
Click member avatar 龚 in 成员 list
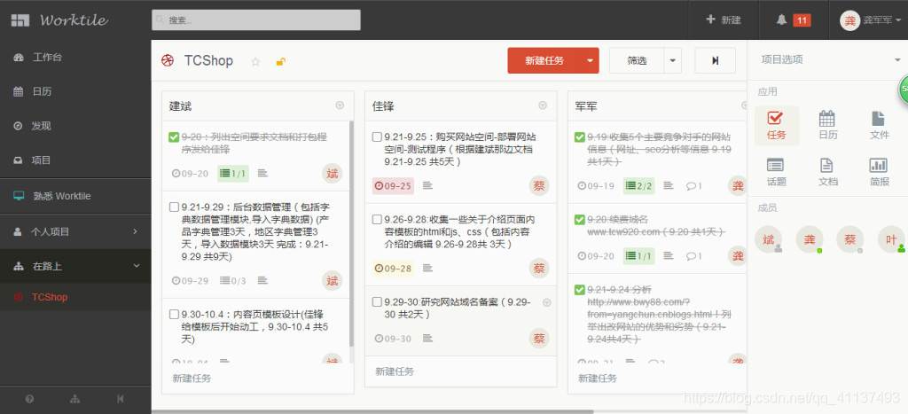point(809,239)
